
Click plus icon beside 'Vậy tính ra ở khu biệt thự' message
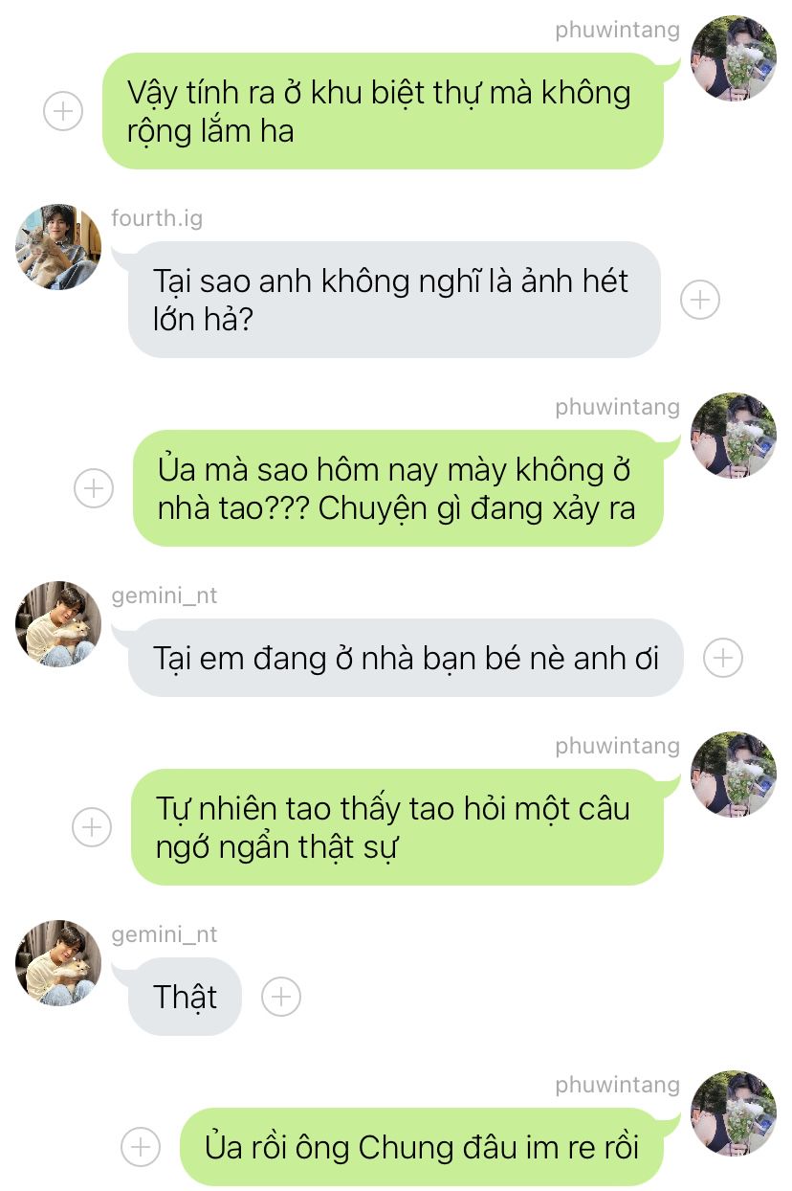tap(63, 111)
